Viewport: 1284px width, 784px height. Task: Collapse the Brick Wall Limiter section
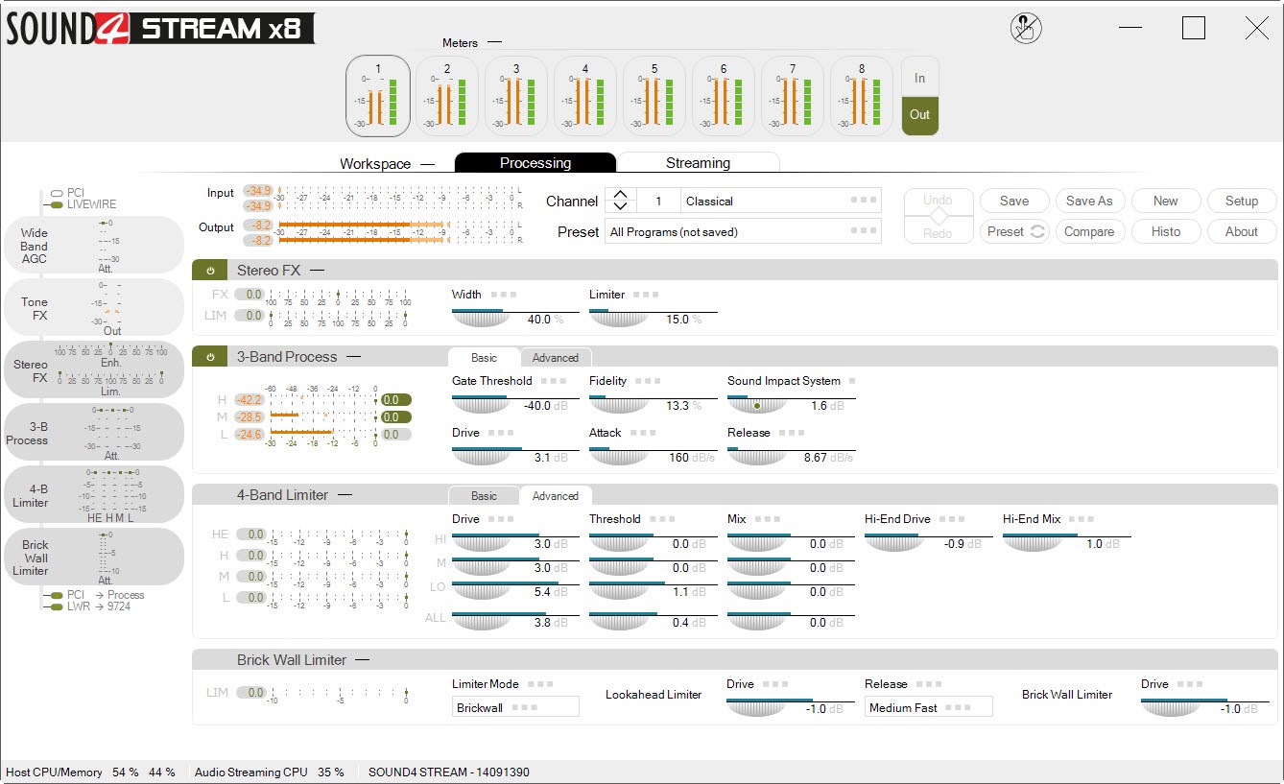click(x=364, y=660)
